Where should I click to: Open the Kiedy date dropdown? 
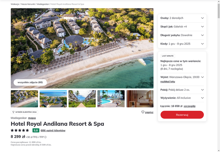coord(182,44)
